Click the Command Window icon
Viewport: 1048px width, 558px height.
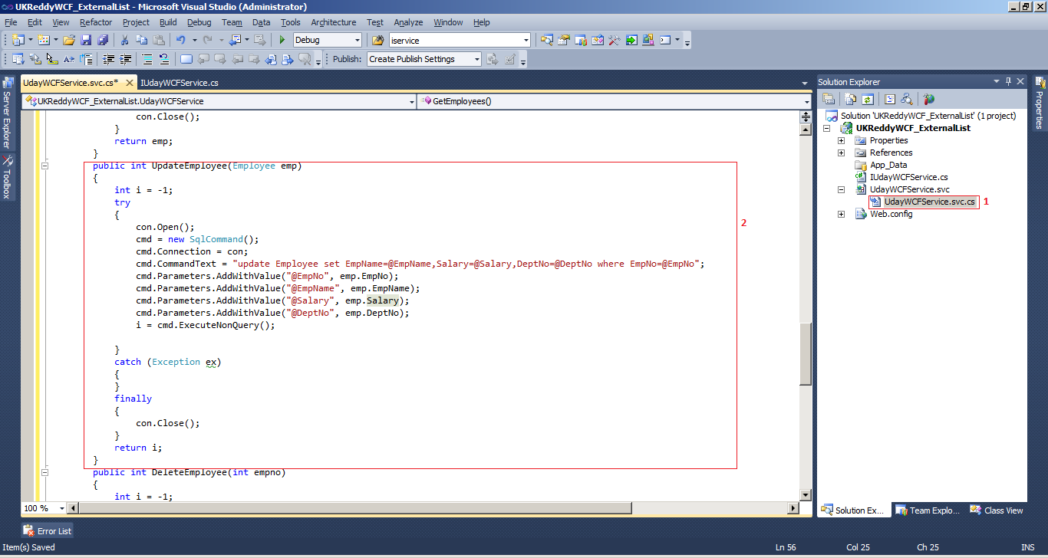665,40
